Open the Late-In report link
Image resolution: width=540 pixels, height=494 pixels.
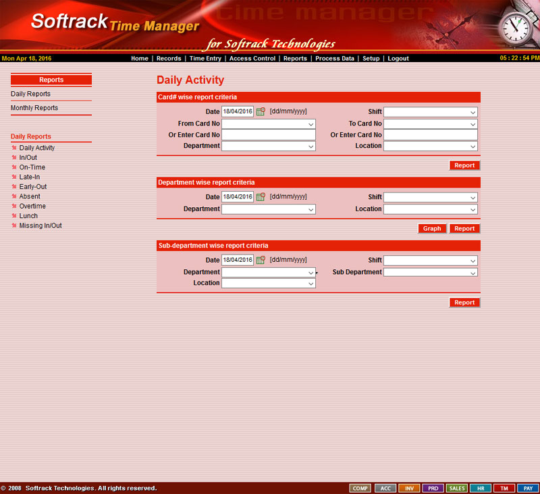click(x=30, y=177)
